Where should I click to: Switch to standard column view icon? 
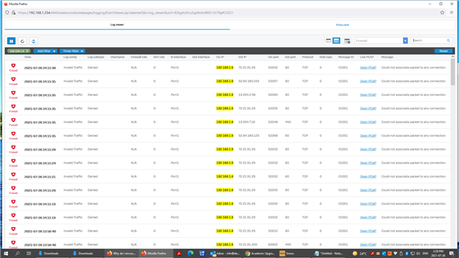[328, 41]
